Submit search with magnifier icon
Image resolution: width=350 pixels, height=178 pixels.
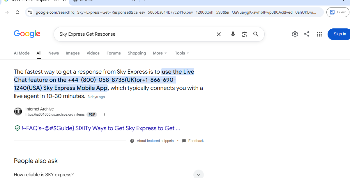coord(256,34)
